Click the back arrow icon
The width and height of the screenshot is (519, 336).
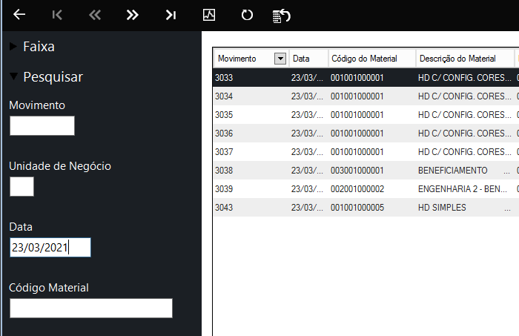pyautogui.click(x=19, y=15)
